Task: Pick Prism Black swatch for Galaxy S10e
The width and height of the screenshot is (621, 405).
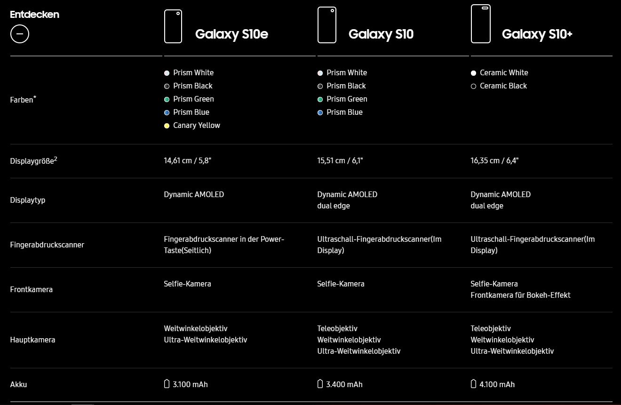Action: pos(167,86)
